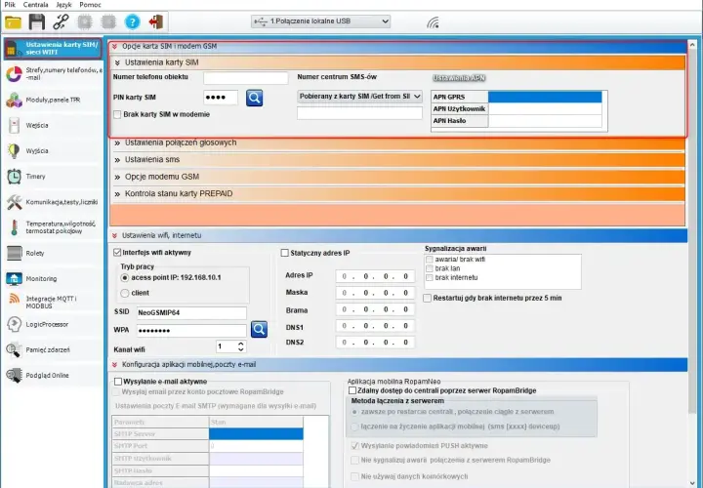Screen dimensions: 703x488
Task: Check awaria/ brak wifi signalling
Action: click(x=430, y=260)
